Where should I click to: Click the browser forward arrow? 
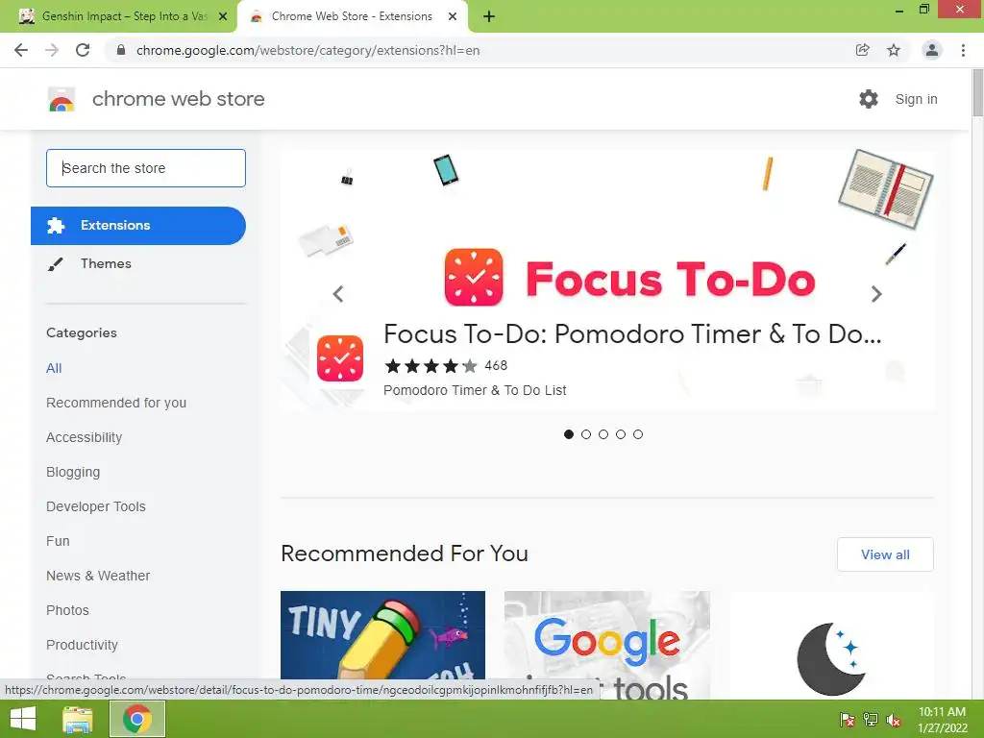tap(52, 50)
